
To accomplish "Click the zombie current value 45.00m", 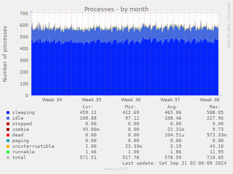I will click(91, 129).
